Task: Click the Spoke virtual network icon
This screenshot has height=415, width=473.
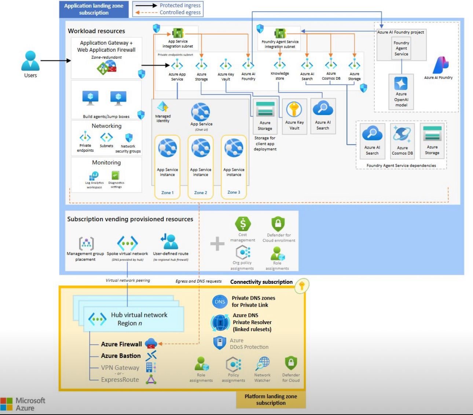Action: point(127,243)
